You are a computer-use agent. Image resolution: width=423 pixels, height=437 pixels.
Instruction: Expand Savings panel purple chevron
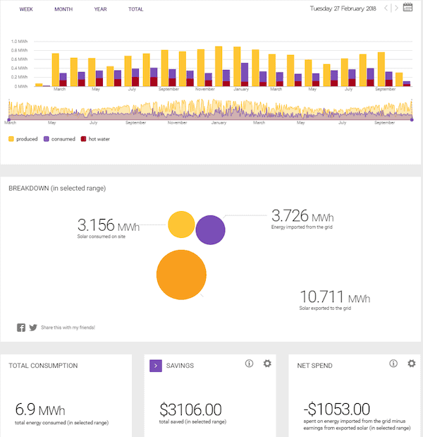coord(156,366)
